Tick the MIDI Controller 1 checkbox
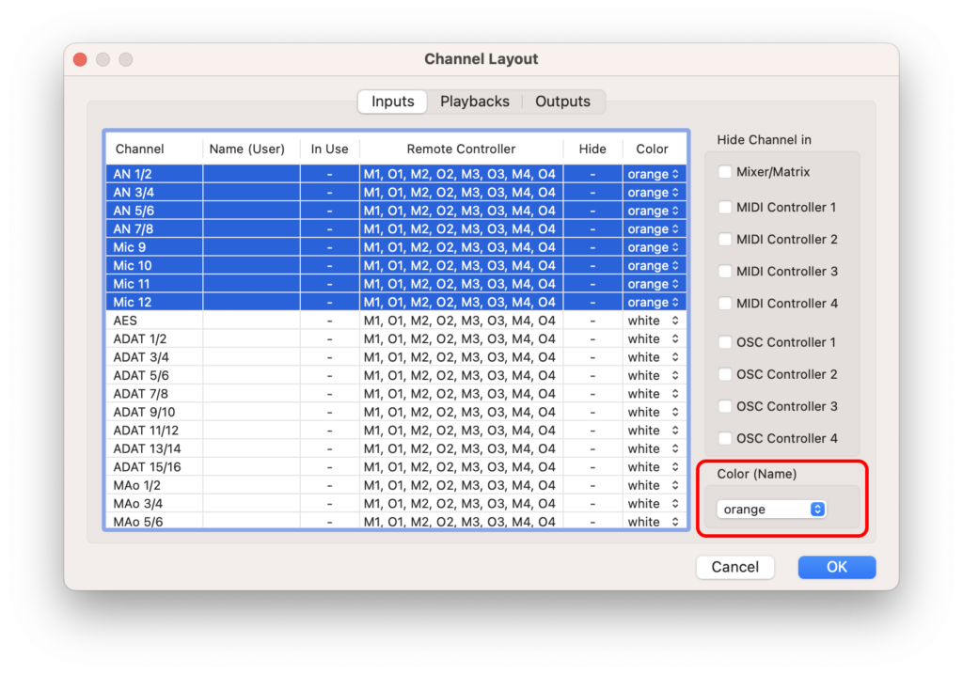The width and height of the screenshot is (963, 675). tap(725, 207)
